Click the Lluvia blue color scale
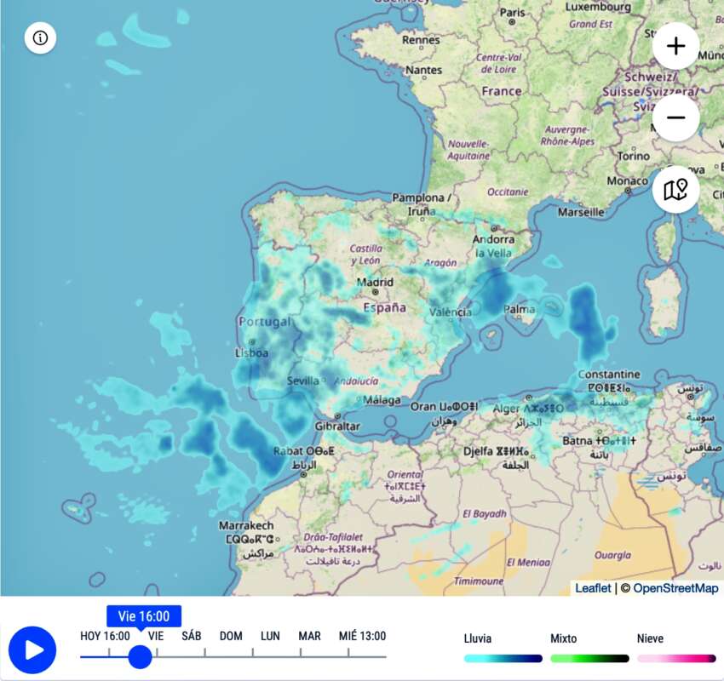 click(503, 658)
